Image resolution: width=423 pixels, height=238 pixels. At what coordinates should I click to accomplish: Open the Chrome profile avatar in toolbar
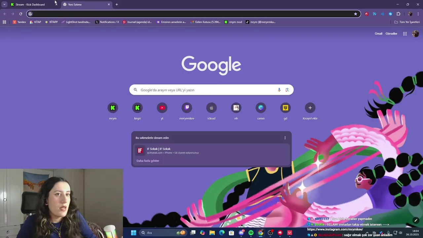pos(410,14)
